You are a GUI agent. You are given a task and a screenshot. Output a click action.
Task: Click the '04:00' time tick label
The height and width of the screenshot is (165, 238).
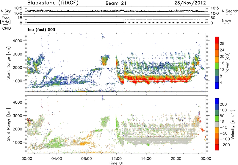tap(57, 159)
